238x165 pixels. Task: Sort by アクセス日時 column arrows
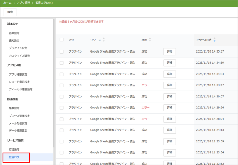tap(214, 40)
